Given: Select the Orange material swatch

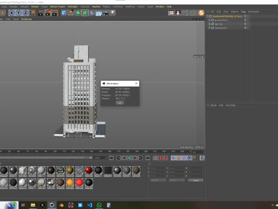Looking at the screenshot, I should (69, 183).
